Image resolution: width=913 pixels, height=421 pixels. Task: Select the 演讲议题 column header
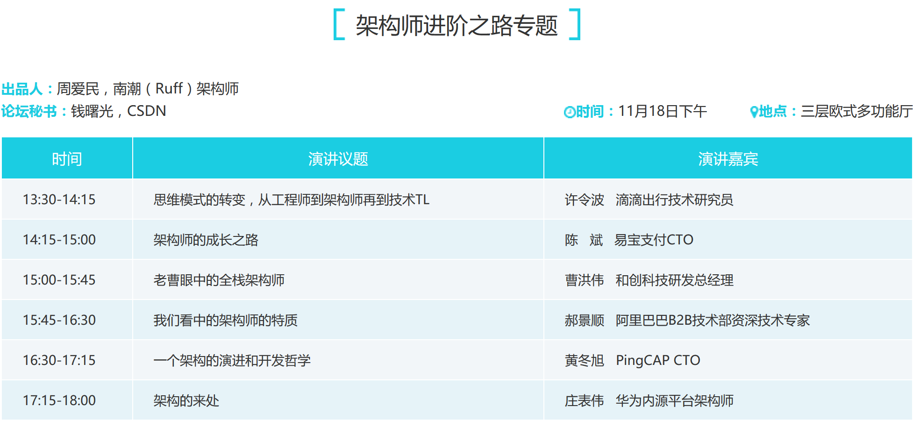(x=338, y=158)
